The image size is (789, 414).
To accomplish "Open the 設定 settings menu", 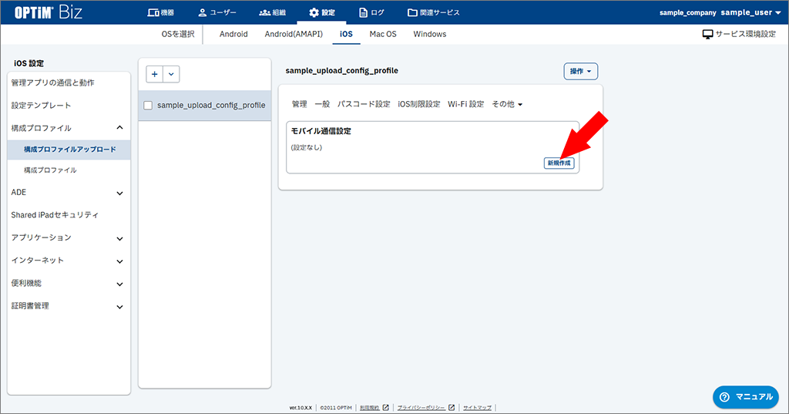I will tap(321, 12).
